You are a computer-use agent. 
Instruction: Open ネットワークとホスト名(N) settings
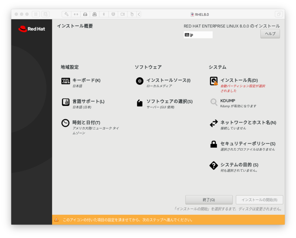pos(248,123)
